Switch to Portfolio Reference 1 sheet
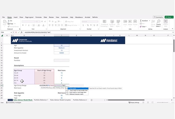The height and width of the screenshot is (119, 175). click(x=41, y=100)
